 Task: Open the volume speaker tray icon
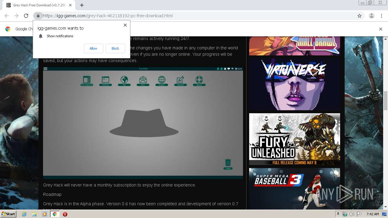352,214
